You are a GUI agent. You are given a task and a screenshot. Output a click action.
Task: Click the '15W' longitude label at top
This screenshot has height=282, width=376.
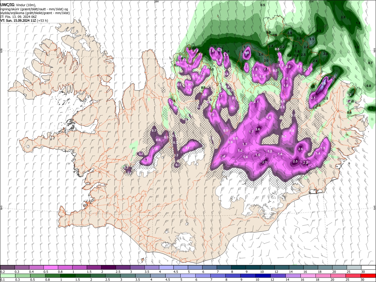[x=311, y=1]
